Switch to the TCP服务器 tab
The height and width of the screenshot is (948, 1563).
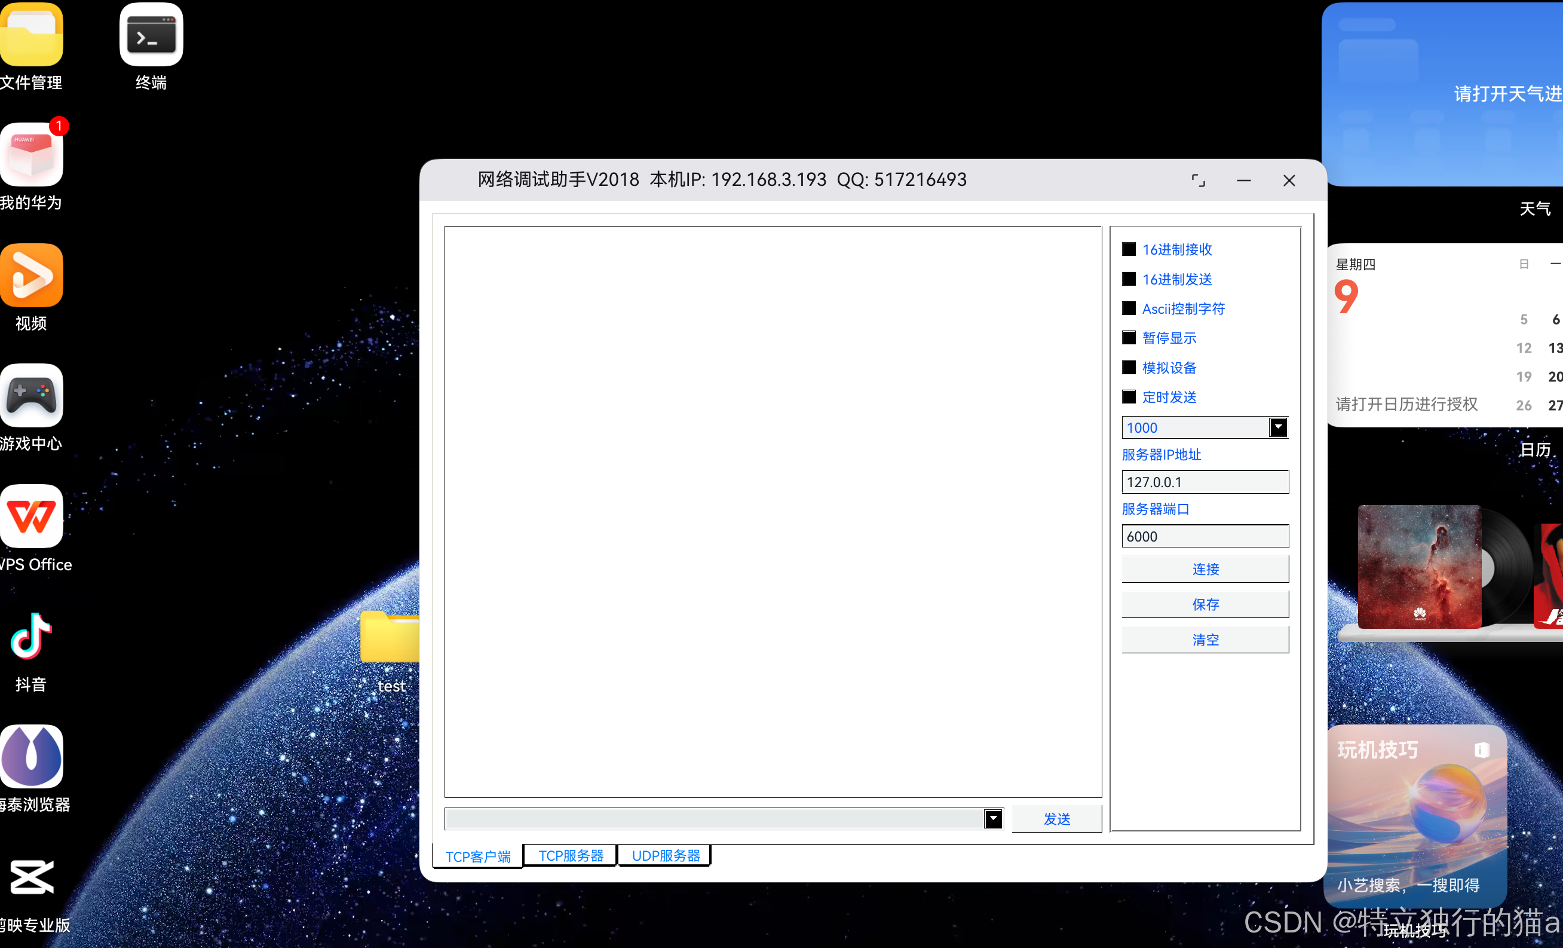pyautogui.click(x=571, y=855)
